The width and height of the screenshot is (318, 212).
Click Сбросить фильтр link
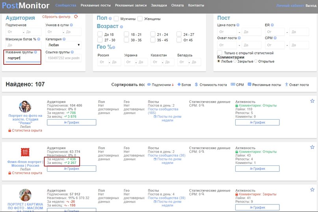click(56, 17)
